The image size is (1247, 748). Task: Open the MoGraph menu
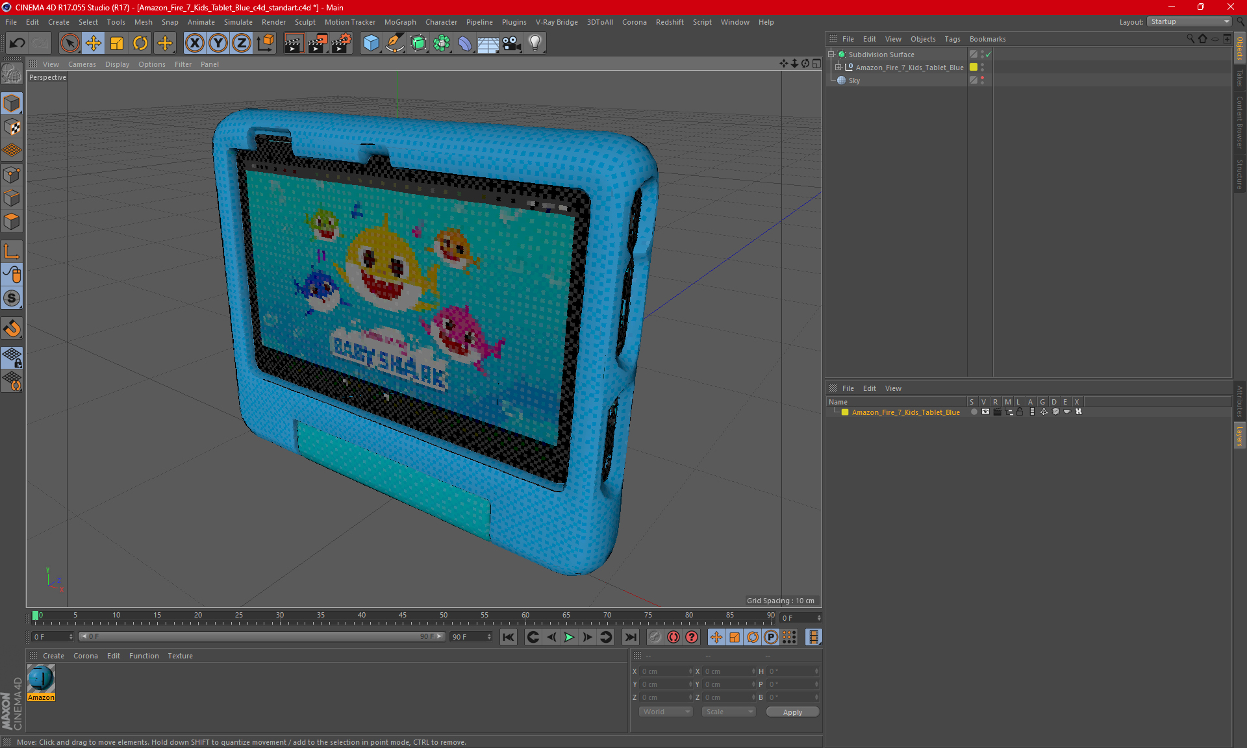pyautogui.click(x=400, y=22)
